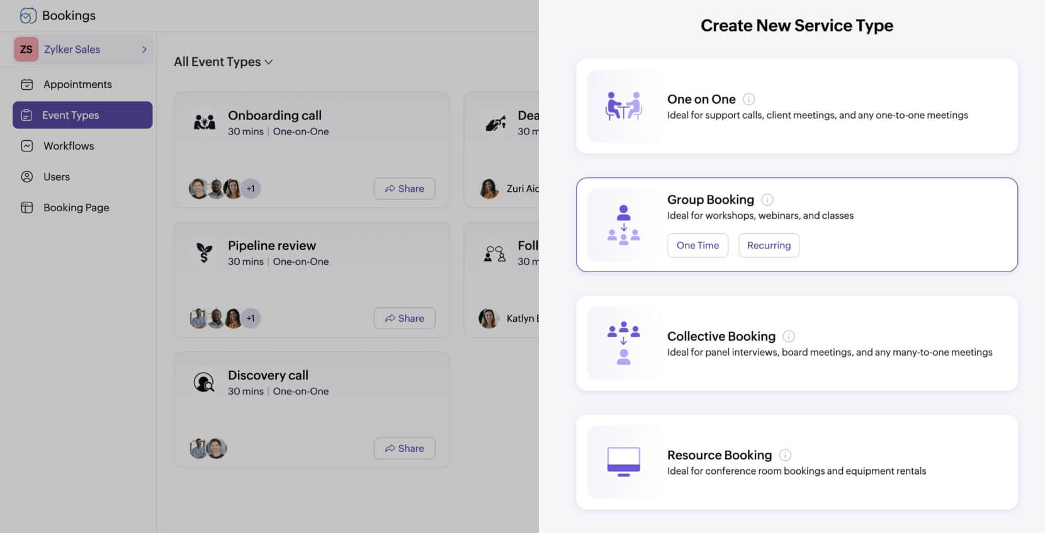Click the Discovery call title

[268, 375]
